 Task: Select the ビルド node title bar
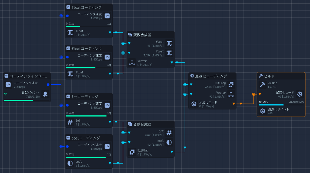(281, 76)
